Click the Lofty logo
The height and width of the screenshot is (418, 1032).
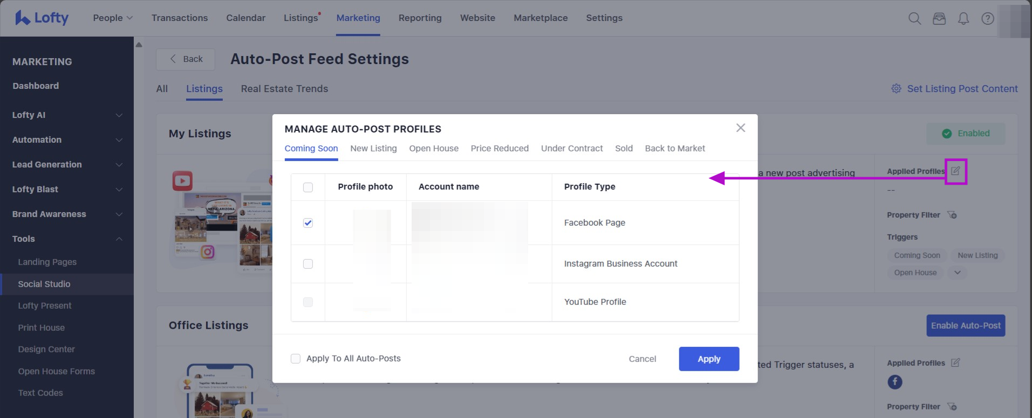pyautogui.click(x=42, y=18)
